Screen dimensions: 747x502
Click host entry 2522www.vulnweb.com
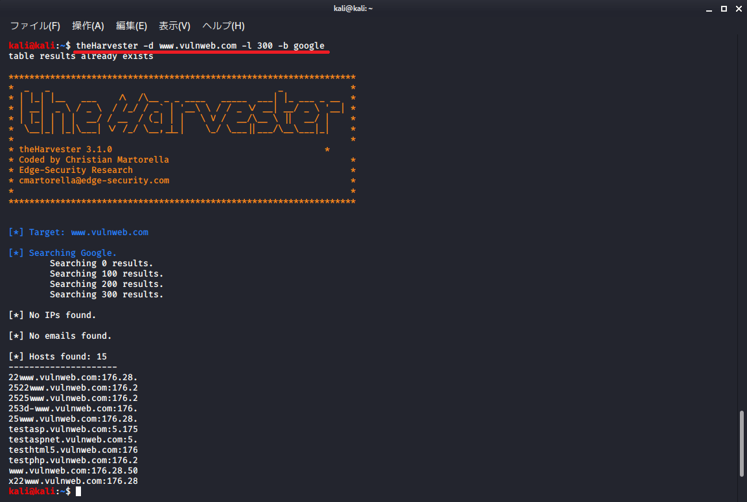(x=73, y=388)
